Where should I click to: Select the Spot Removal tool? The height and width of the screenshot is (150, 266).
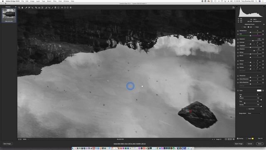click(x=46, y=7)
